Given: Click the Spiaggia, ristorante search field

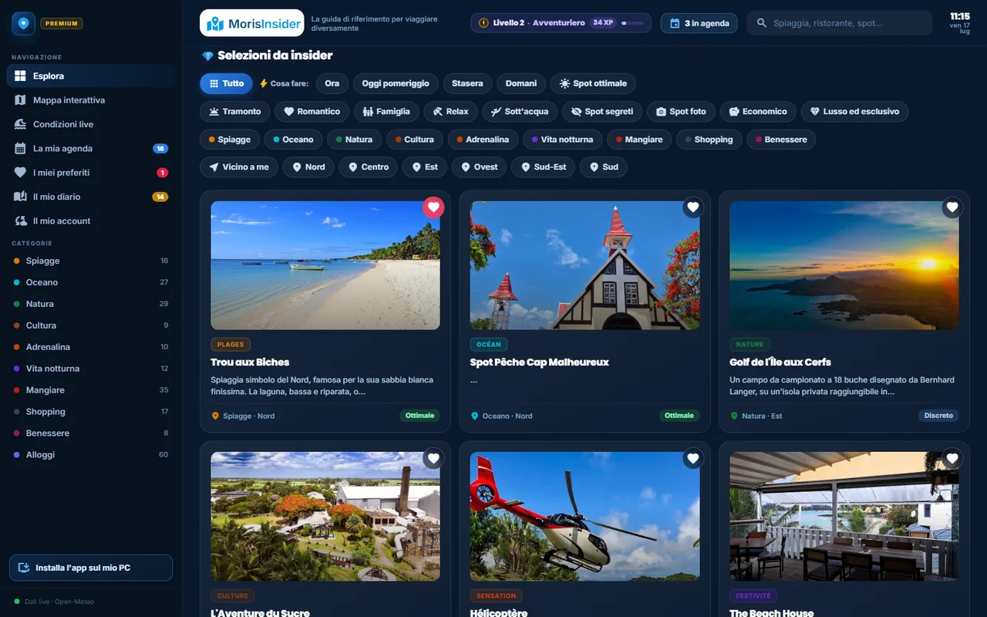Looking at the screenshot, I should [x=840, y=23].
